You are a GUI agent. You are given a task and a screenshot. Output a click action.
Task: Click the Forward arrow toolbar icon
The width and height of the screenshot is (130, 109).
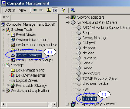[41, 10]
